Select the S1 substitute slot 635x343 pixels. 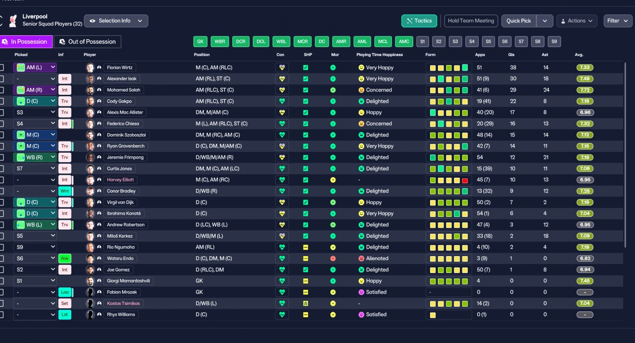[423, 42]
